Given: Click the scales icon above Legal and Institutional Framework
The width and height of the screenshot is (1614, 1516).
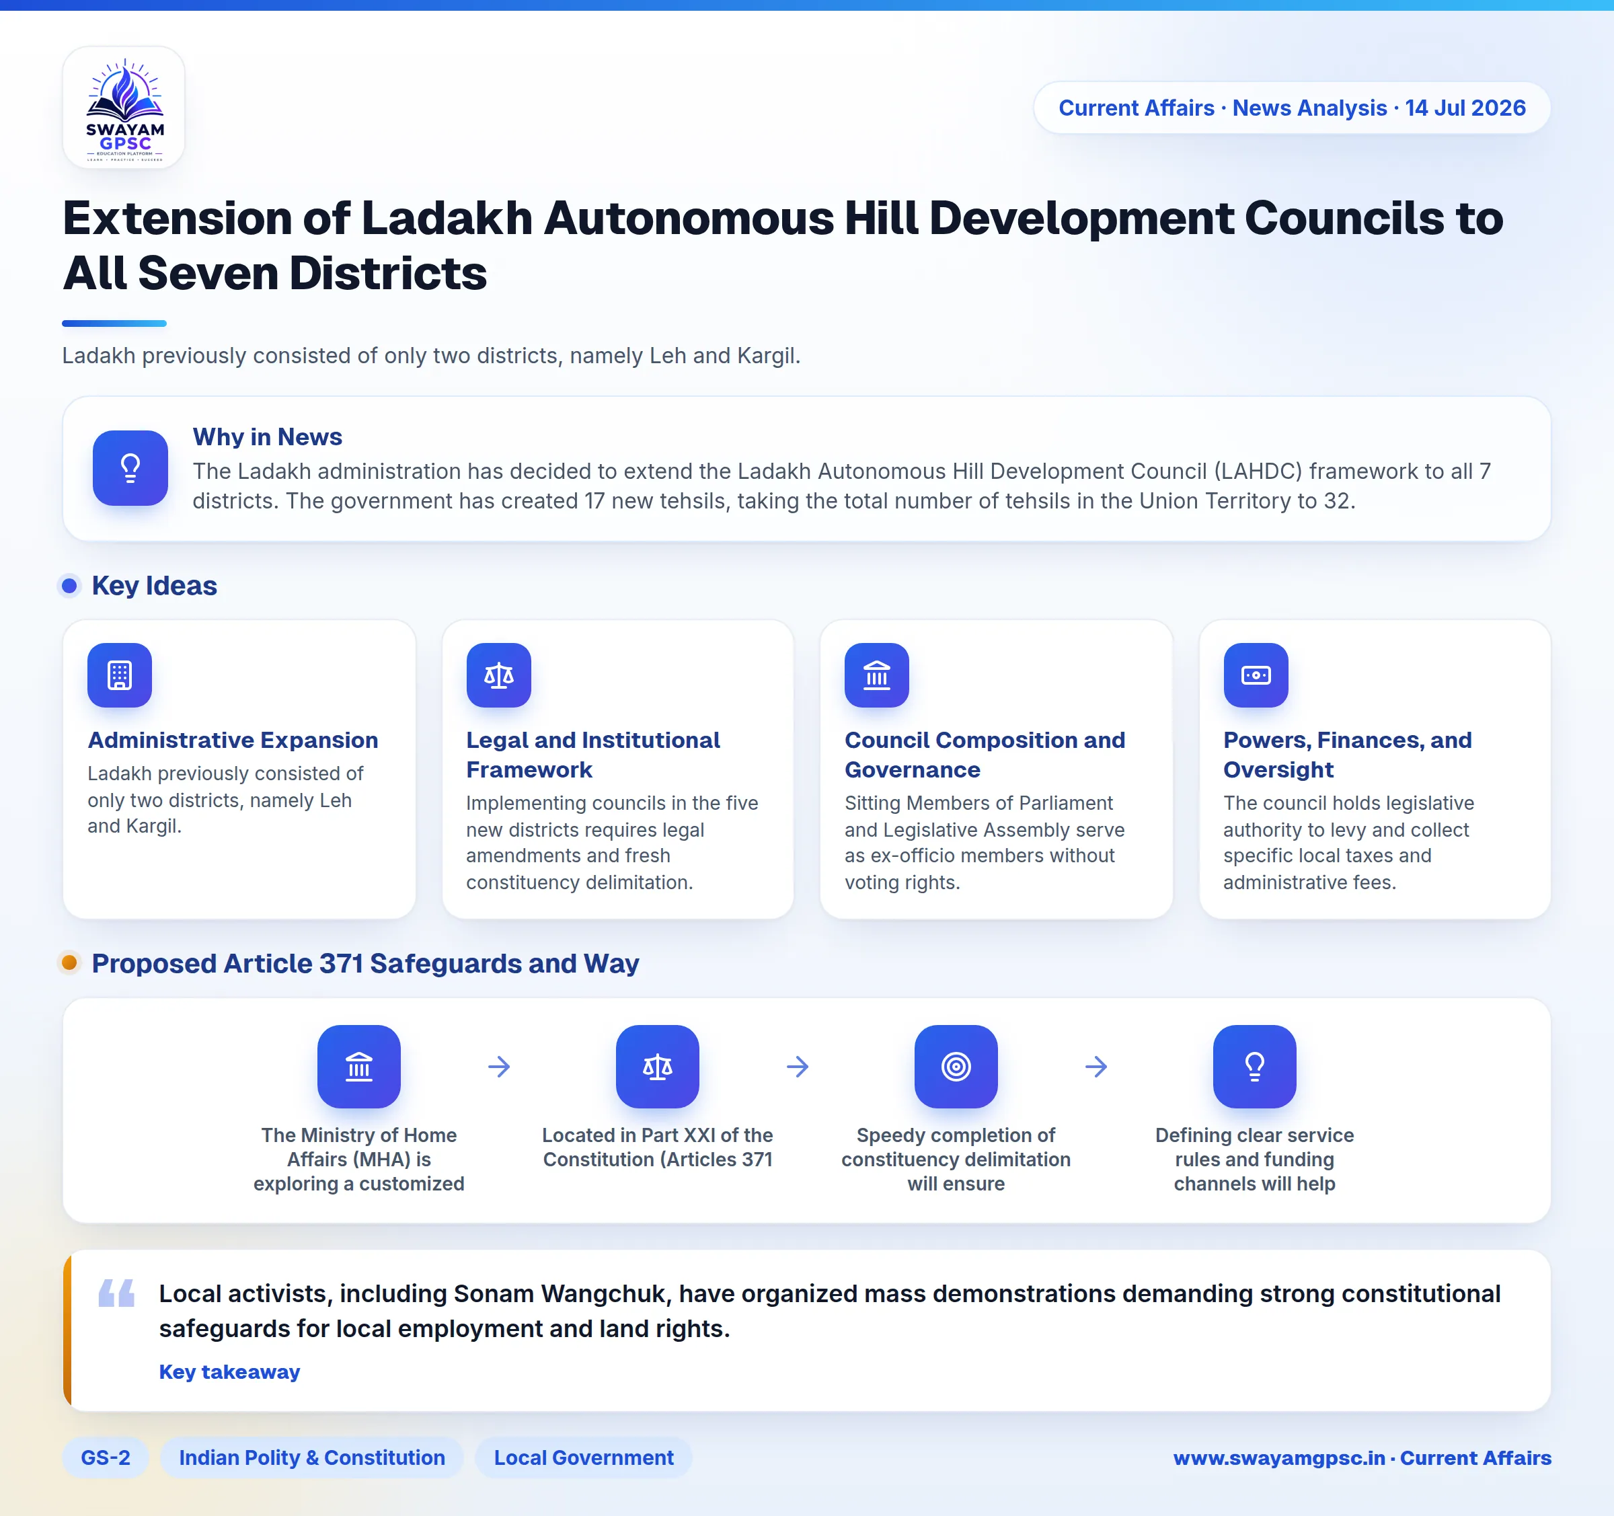Looking at the screenshot, I should coord(498,675).
